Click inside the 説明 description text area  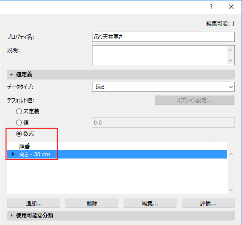point(160,55)
